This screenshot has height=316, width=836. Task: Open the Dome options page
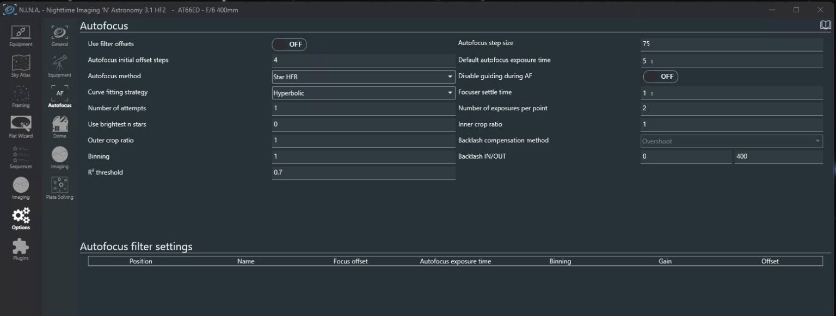click(x=59, y=126)
